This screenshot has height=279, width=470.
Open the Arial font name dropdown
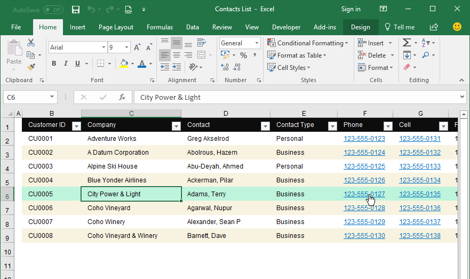coord(103,47)
